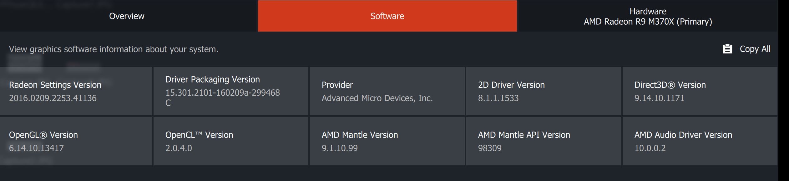789x181 pixels.
Task: Select the AMD Audio Driver Version tile
Action: coord(700,141)
